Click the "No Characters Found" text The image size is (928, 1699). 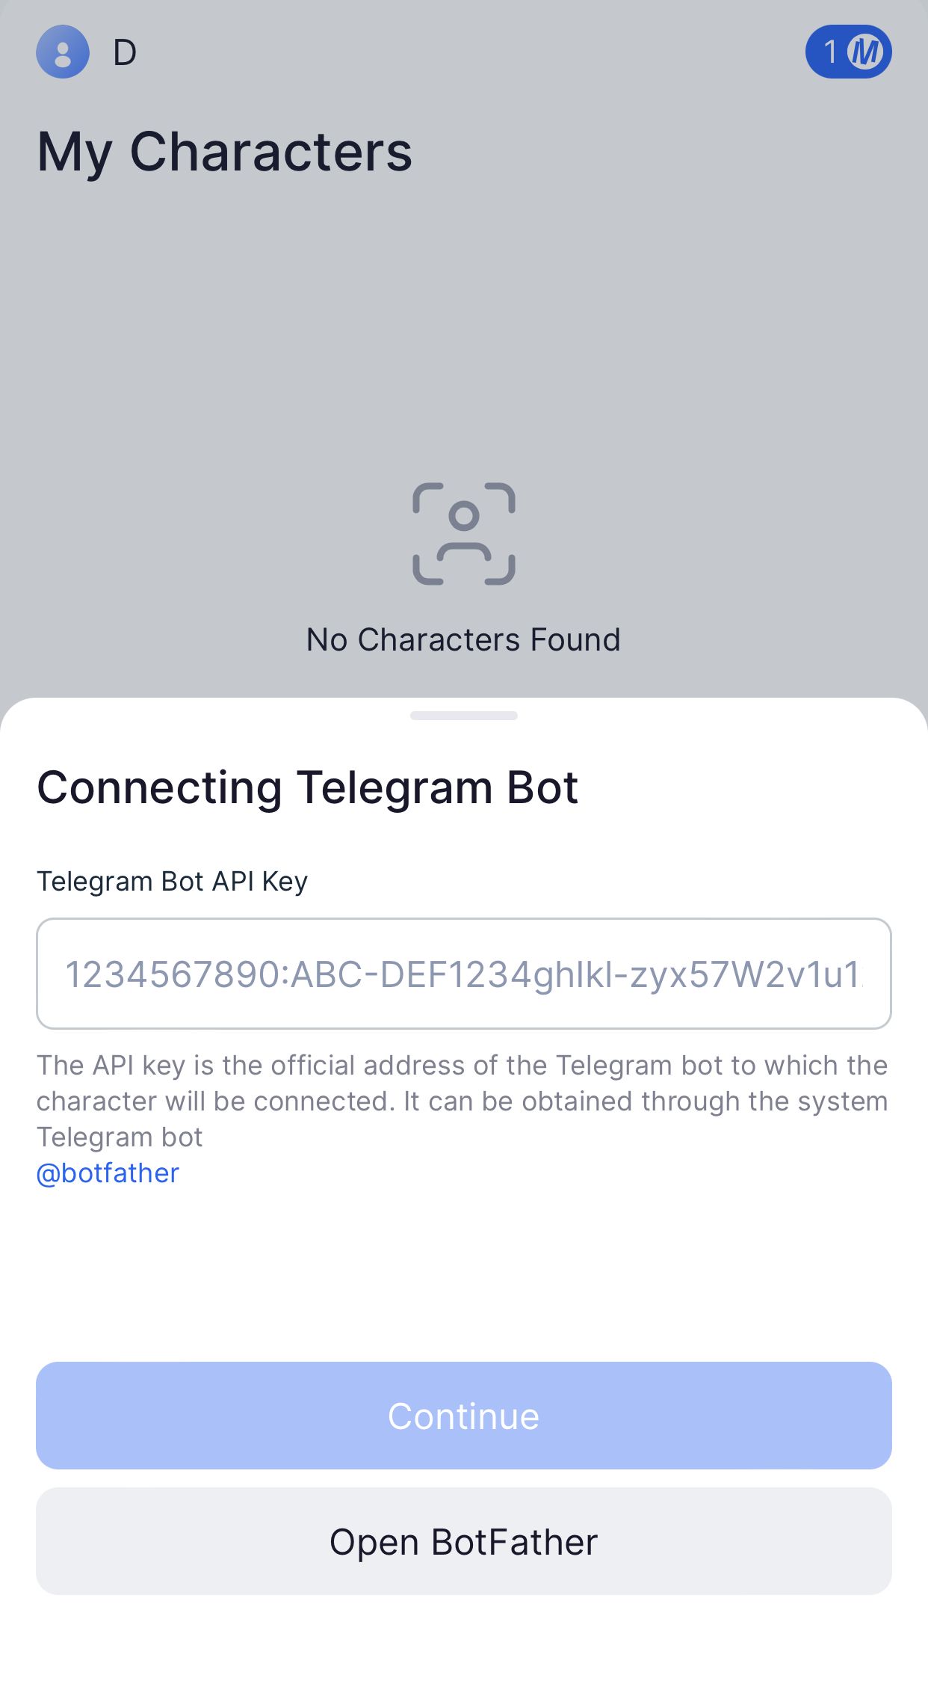pyautogui.click(x=463, y=639)
